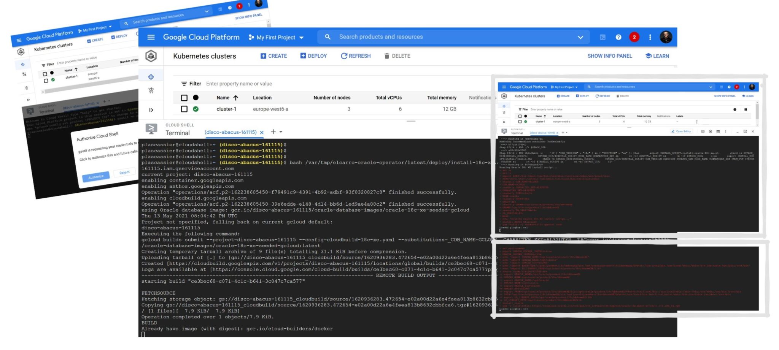Expand sidebar arrow icon in center window

pos(151,110)
